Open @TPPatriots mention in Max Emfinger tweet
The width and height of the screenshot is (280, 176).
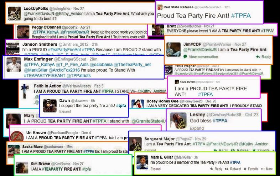(79, 76)
